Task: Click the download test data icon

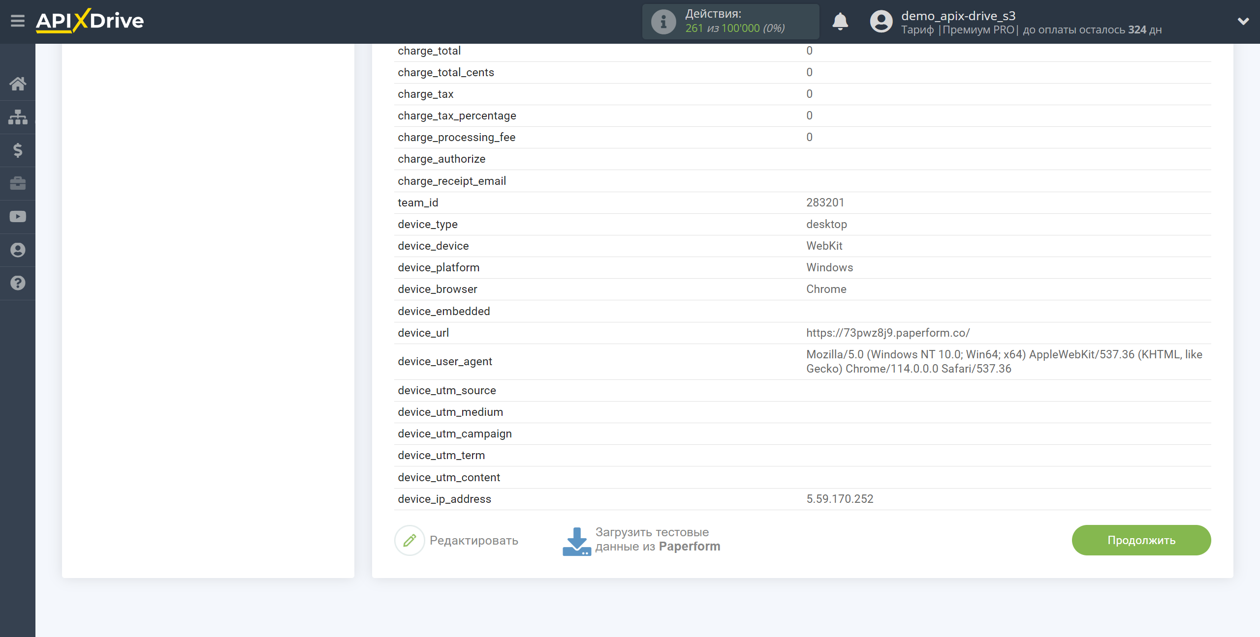Action: [576, 541]
